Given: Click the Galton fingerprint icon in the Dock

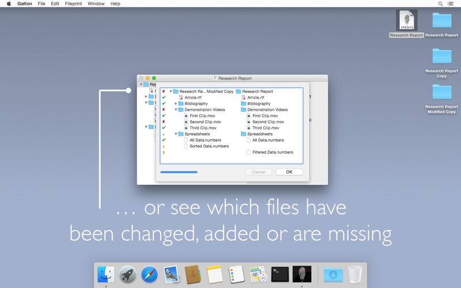Looking at the screenshot, I should (301, 274).
